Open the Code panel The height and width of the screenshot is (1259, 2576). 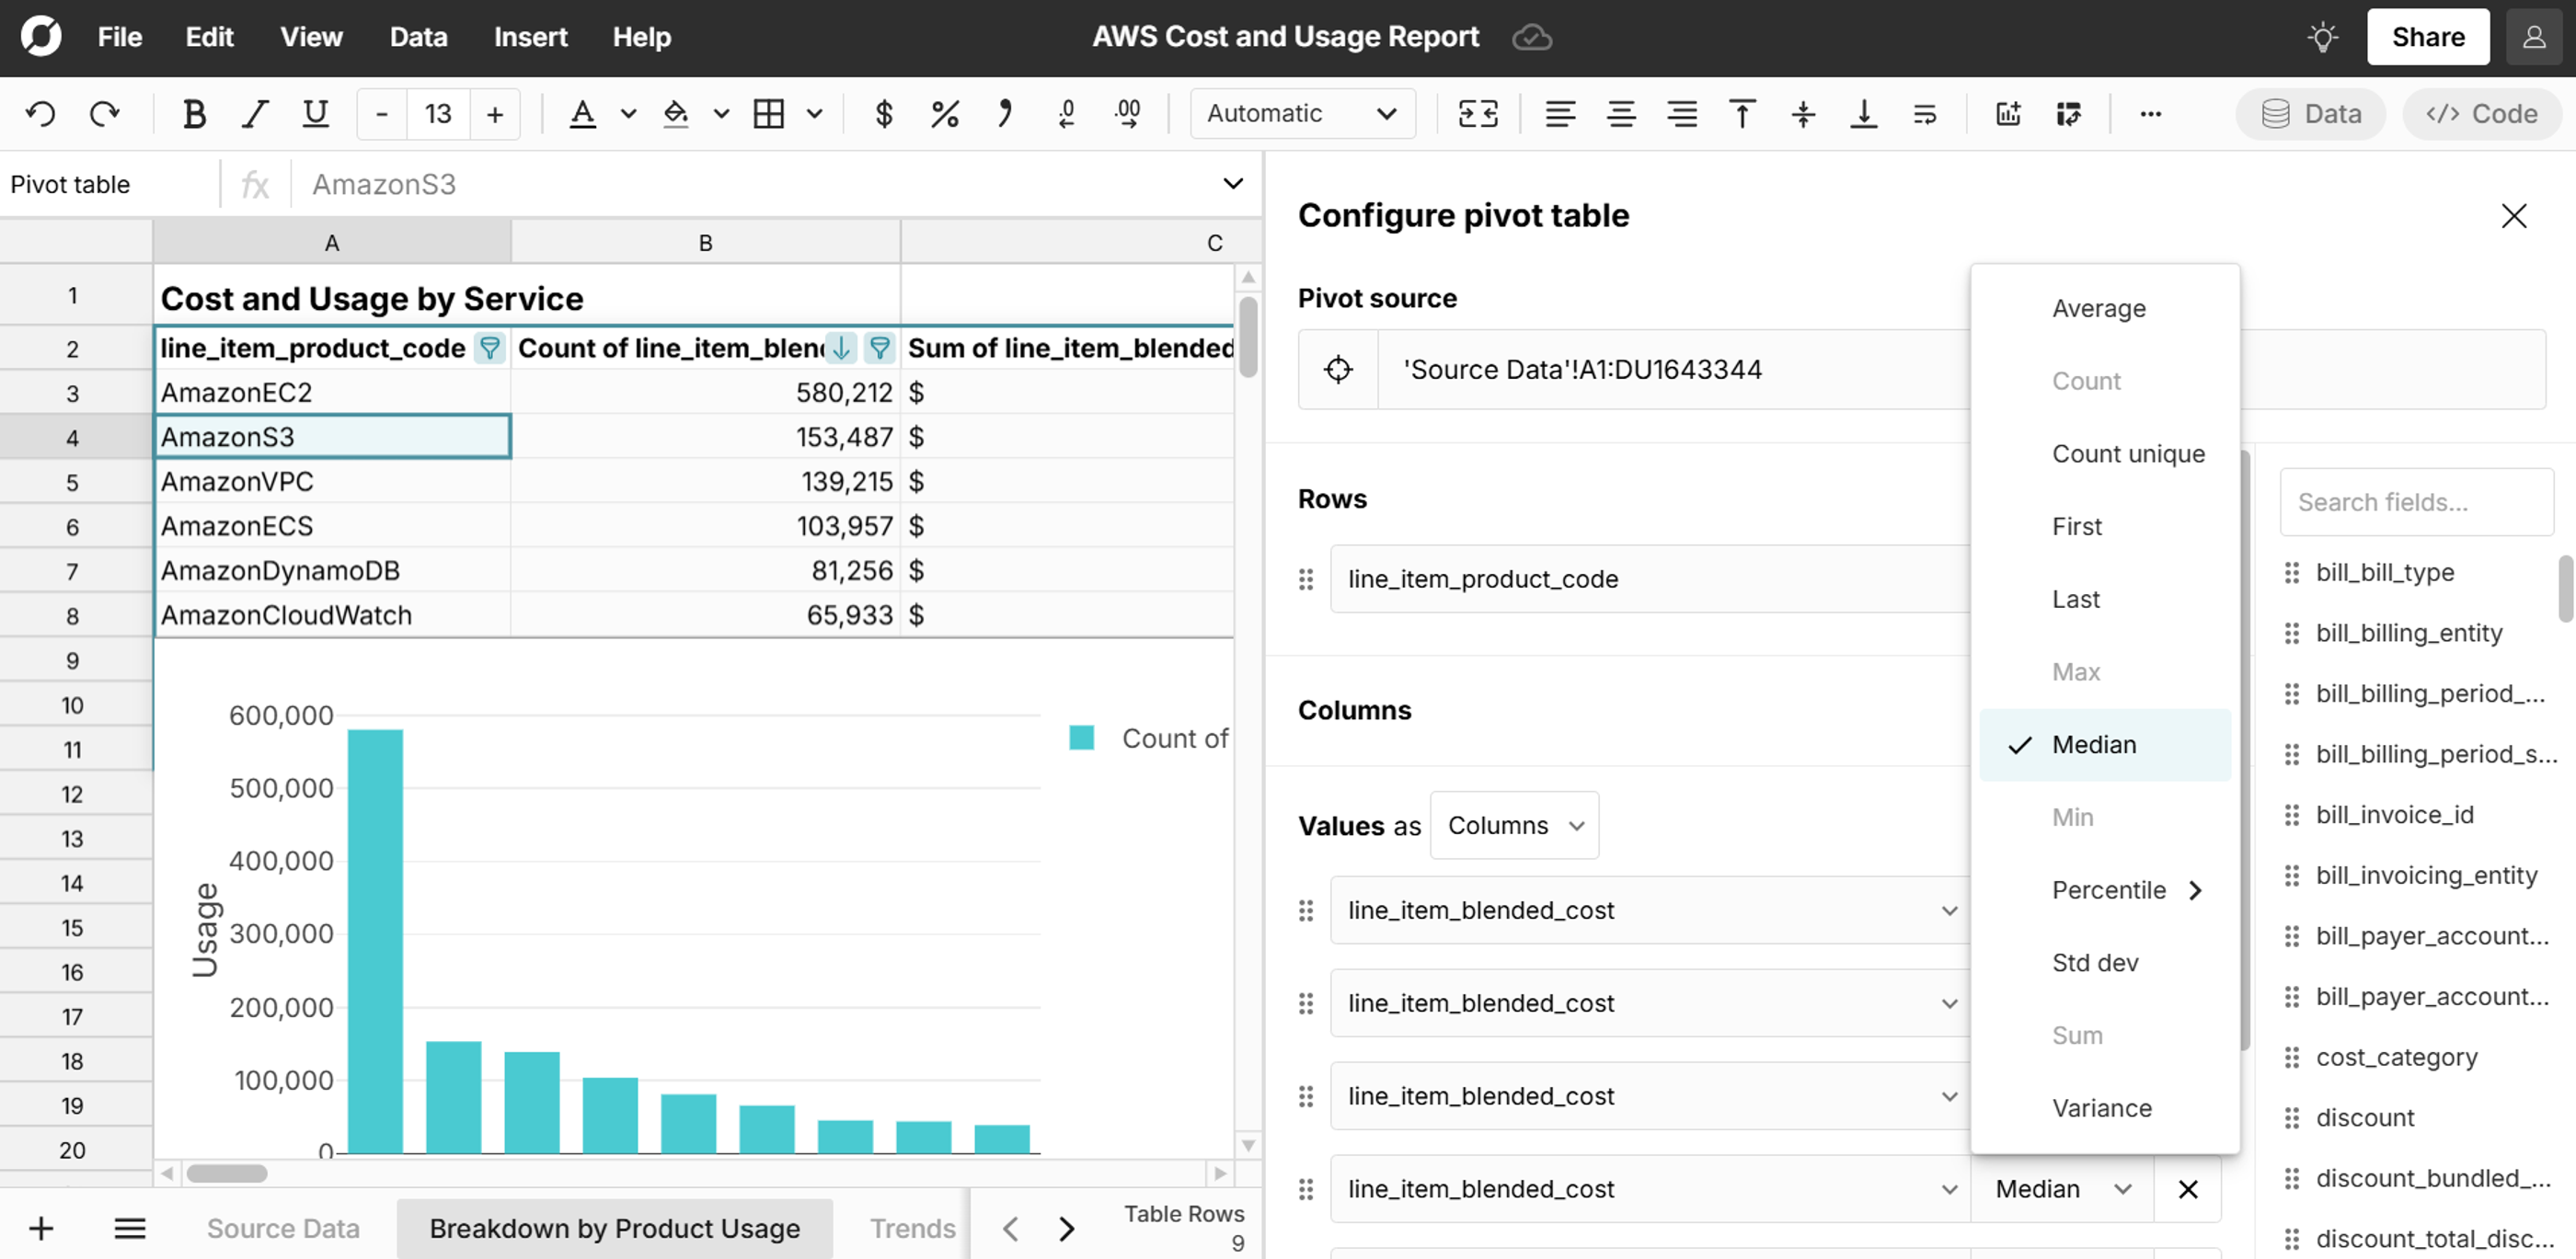click(x=2482, y=114)
